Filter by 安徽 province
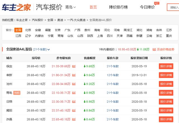Image resolution: width=179 pixels, height=123 pixels. point(38,30)
